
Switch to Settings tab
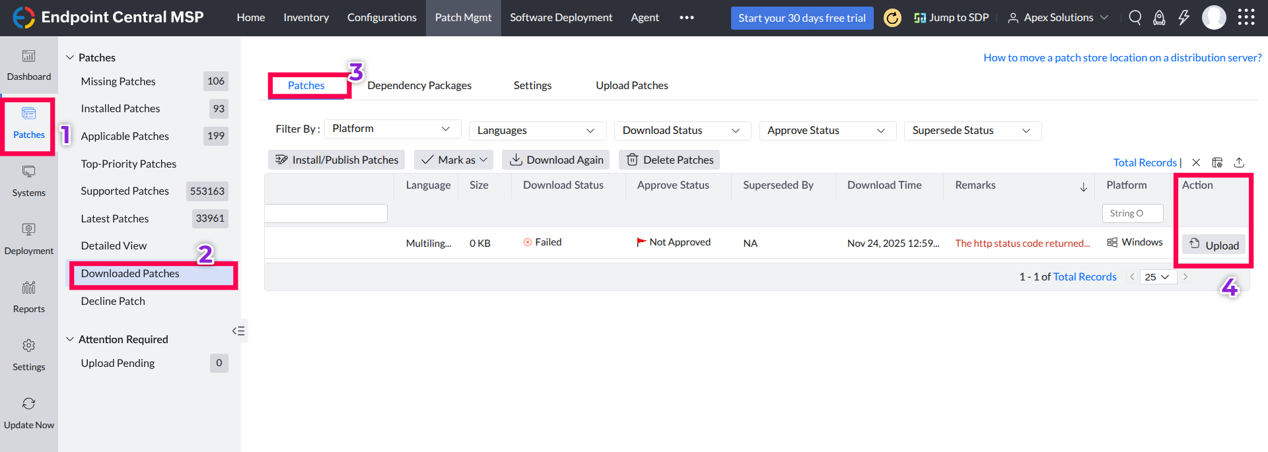coord(532,86)
